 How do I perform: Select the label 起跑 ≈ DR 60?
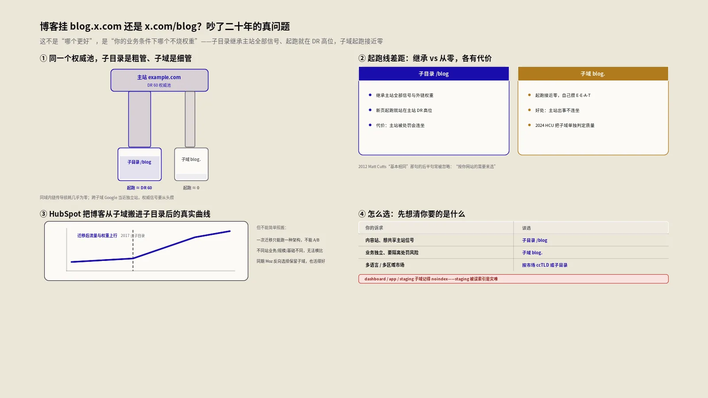139,188
